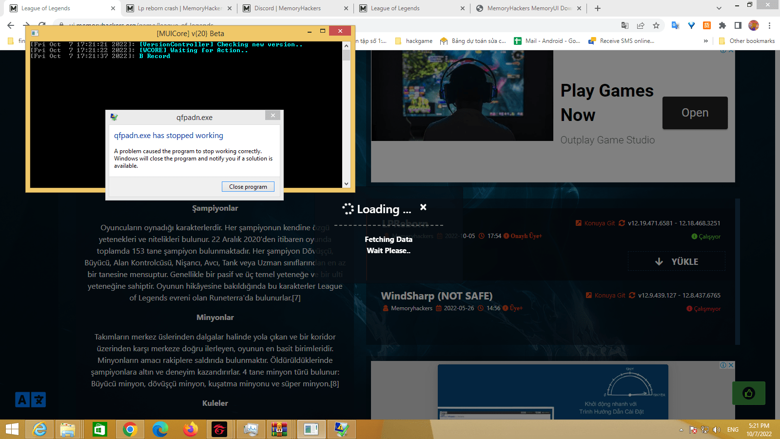Viewport: 780px width, 439px height.
Task: Open the error report taskbar item
Action: pos(341,429)
